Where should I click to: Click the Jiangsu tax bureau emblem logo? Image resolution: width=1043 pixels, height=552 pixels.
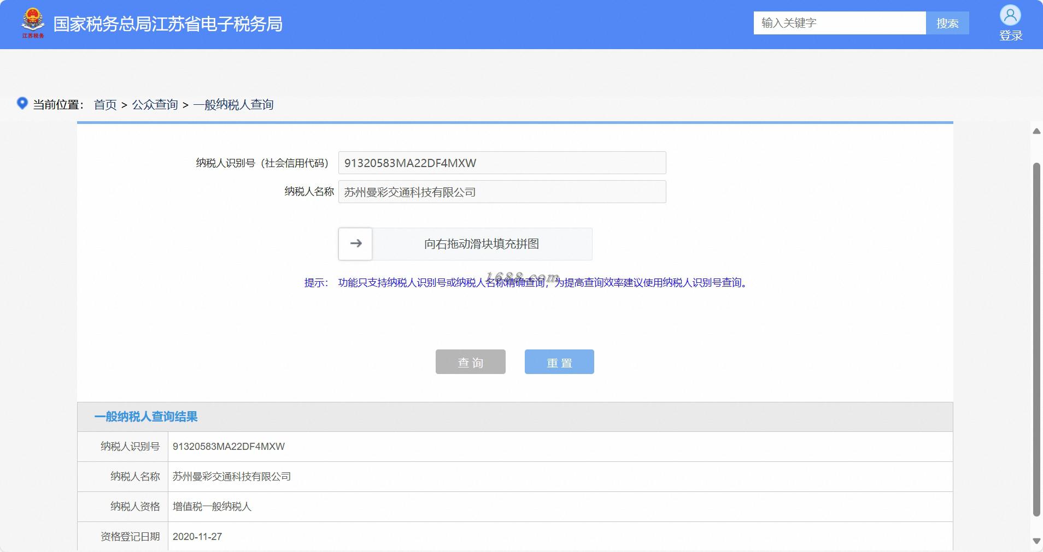[x=33, y=23]
